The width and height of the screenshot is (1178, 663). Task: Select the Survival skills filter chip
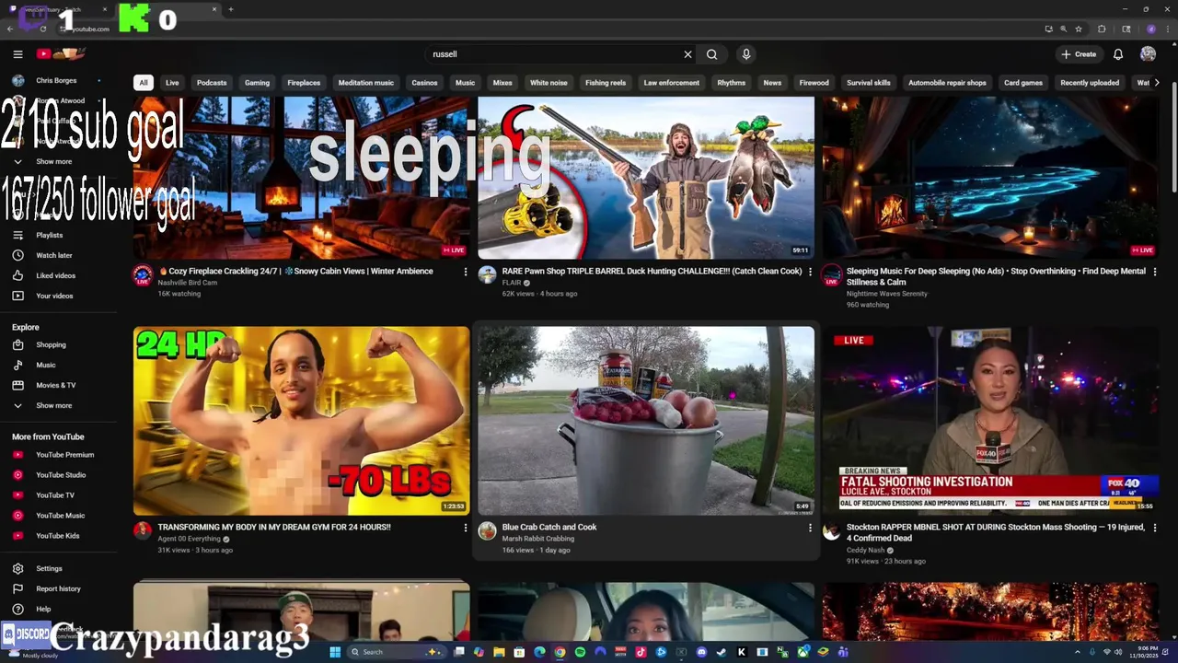(x=869, y=83)
